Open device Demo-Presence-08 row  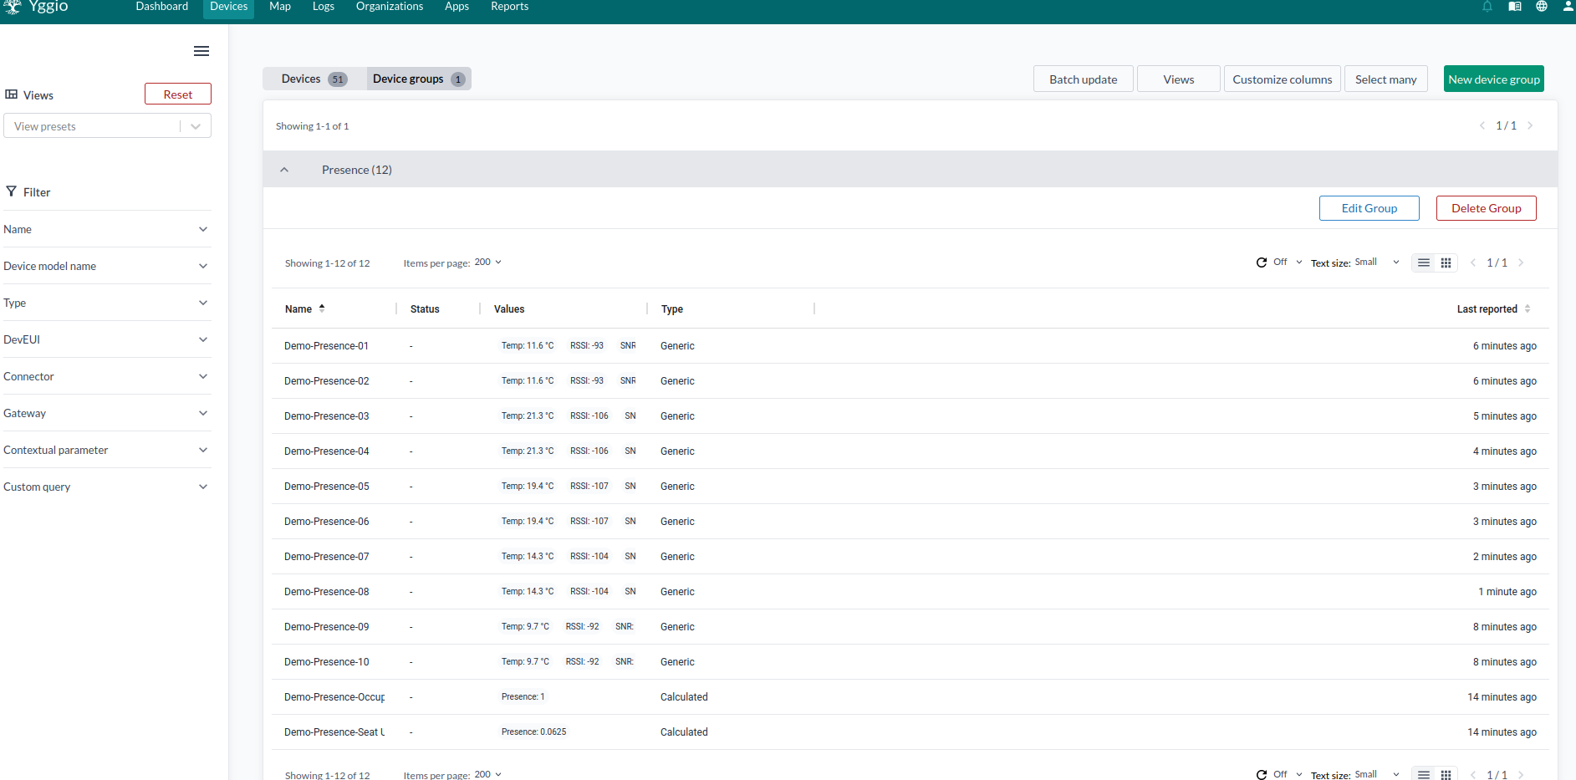pyautogui.click(x=910, y=592)
